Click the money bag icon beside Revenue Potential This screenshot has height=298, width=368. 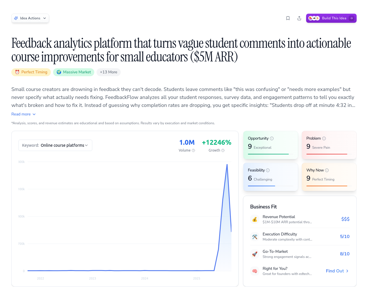coord(255,219)
